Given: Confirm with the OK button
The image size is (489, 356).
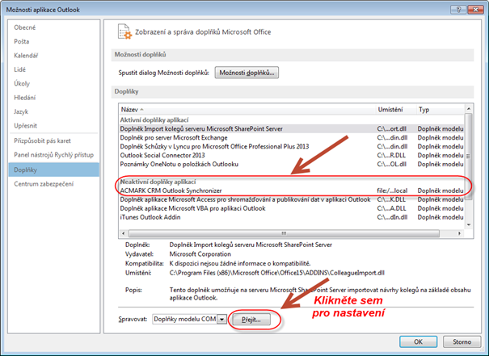Looking at the screenshot, I should point(418,341).
